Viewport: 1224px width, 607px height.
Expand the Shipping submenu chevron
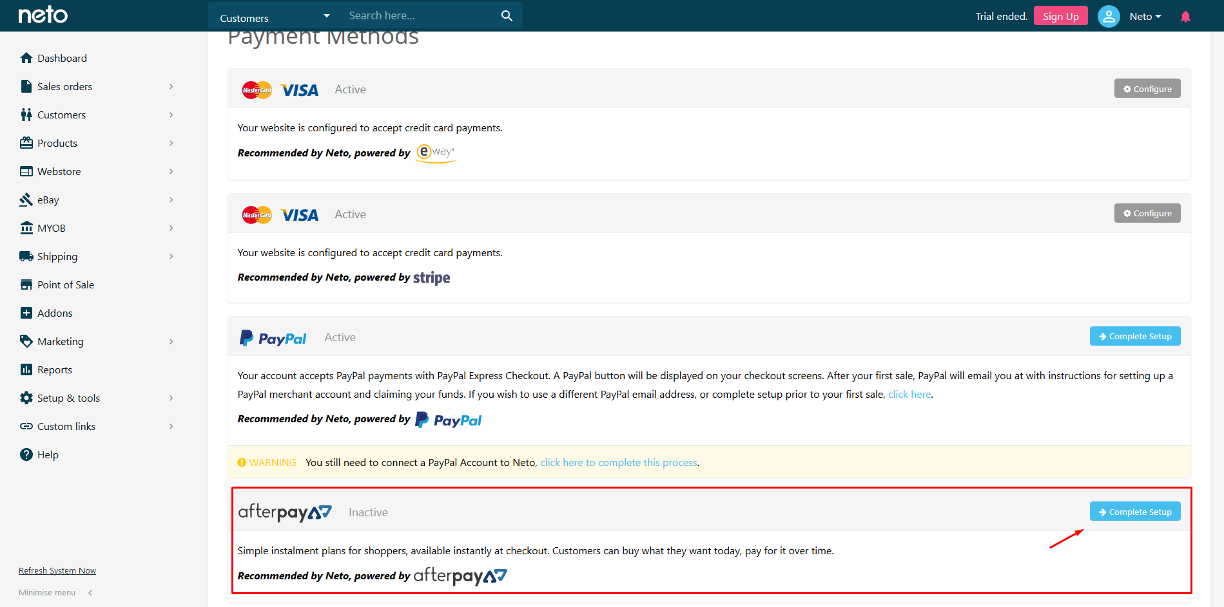[171, 256]
